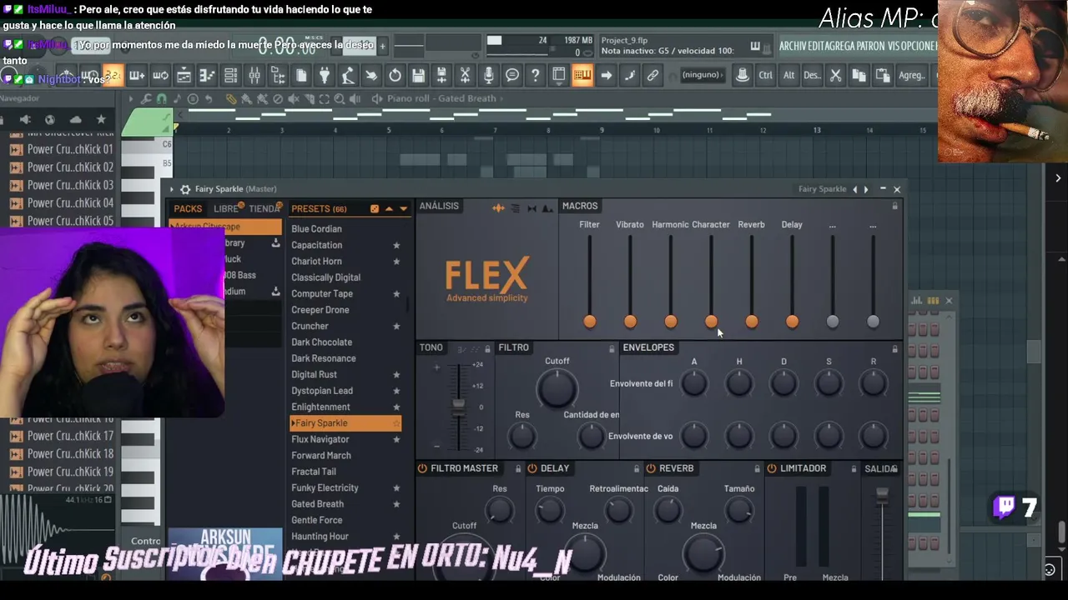
Task: Open the TIENDA tab in FLEX
Action: coord(264,209)
